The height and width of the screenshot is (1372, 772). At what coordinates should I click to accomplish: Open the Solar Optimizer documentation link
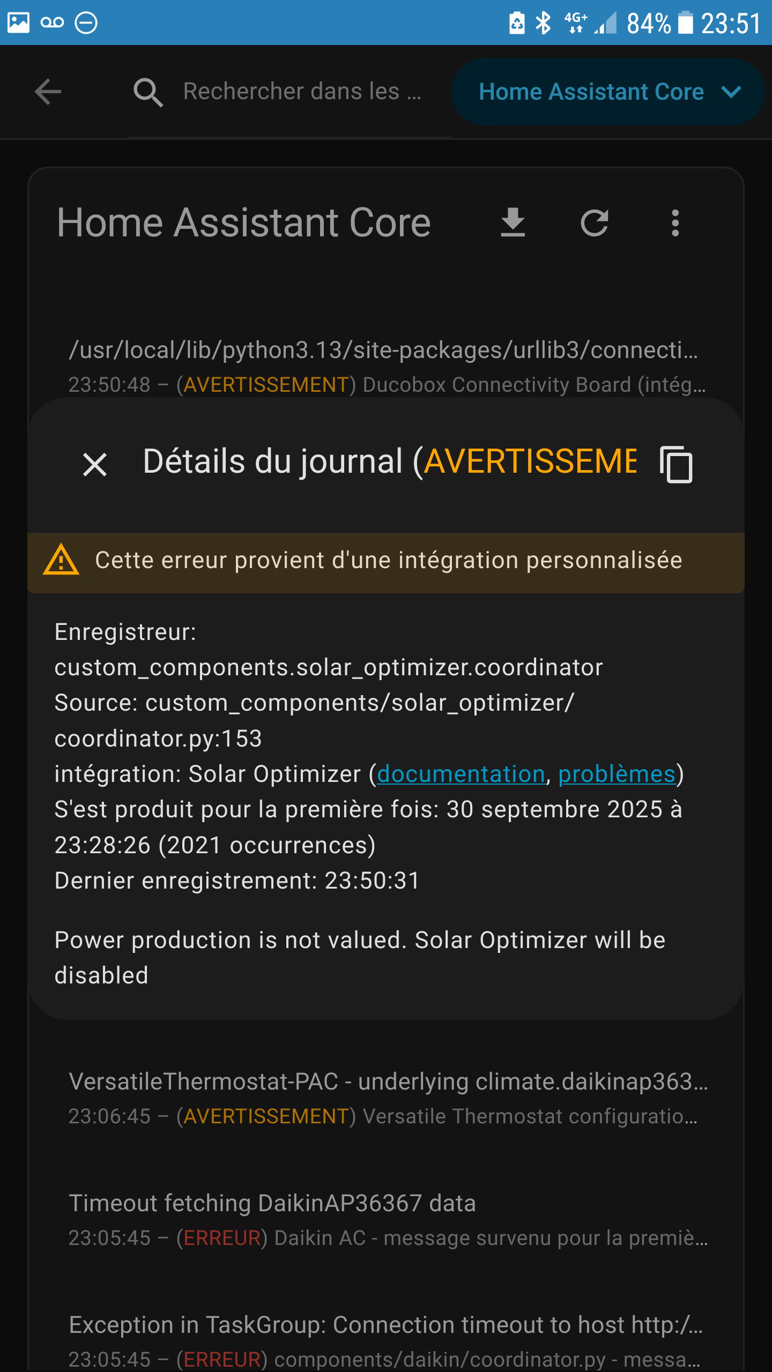461,774
